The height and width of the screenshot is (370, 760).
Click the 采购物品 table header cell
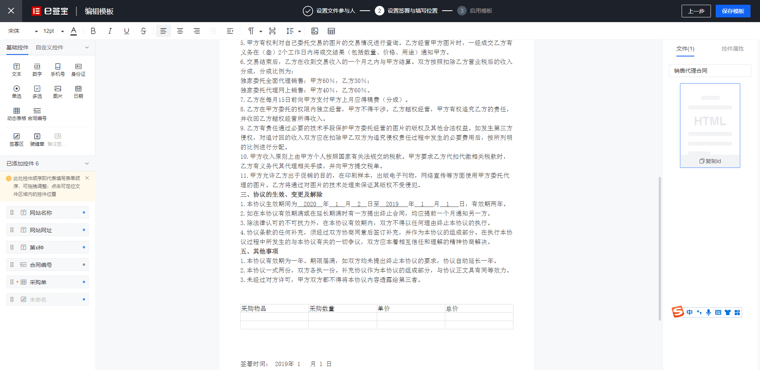[x=274, y=308]
